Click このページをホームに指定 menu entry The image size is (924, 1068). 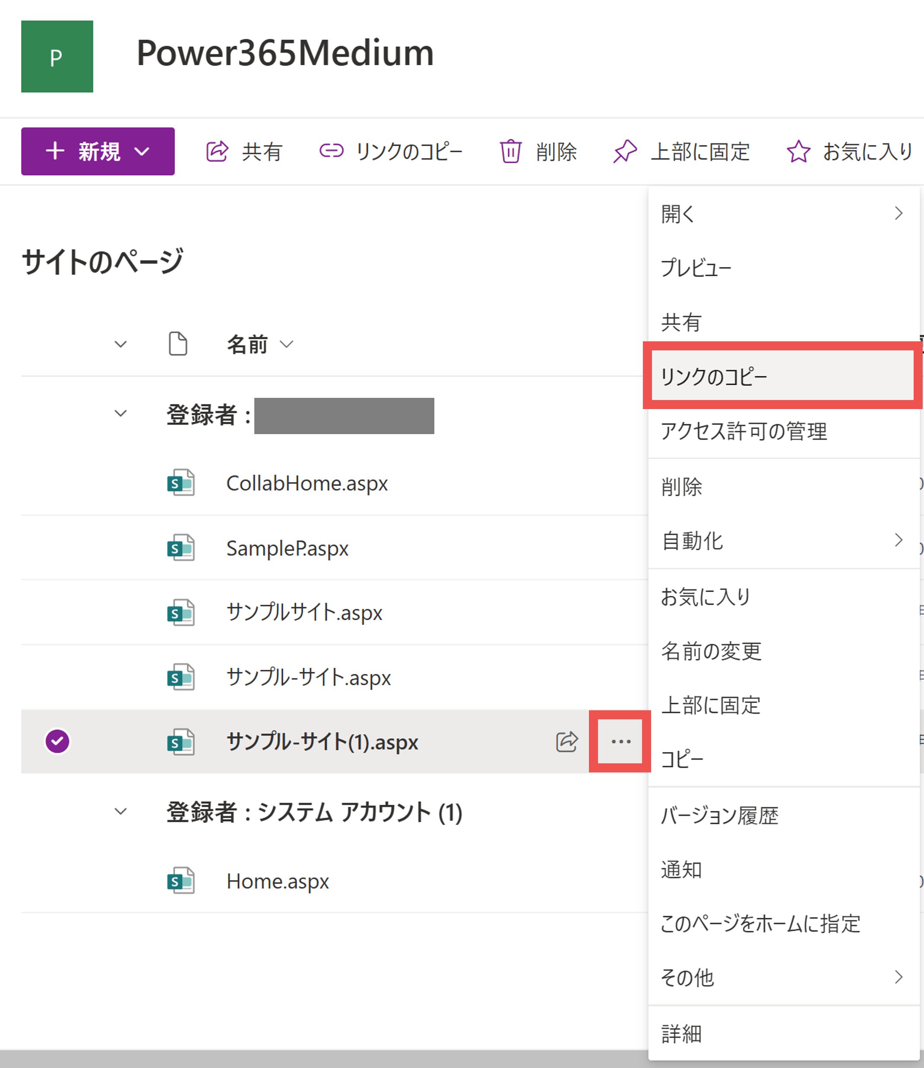point(760,924)
